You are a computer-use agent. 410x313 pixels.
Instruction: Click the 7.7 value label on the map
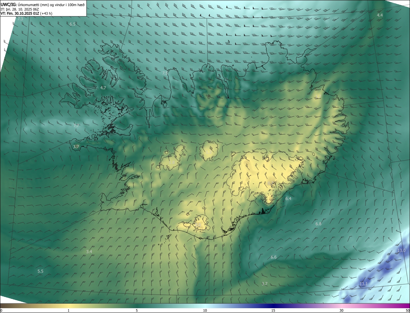tap(76, 126)
